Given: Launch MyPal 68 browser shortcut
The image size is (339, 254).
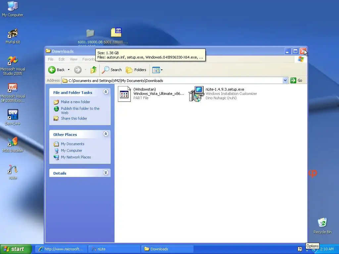Looking at the screenshot, I should [x=13, y=36].
